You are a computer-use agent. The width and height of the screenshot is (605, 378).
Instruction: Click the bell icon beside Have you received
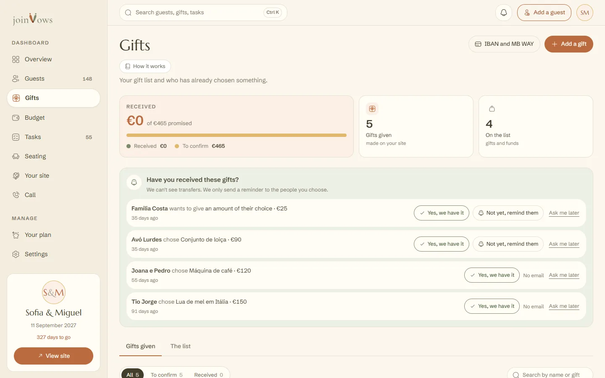134,182
